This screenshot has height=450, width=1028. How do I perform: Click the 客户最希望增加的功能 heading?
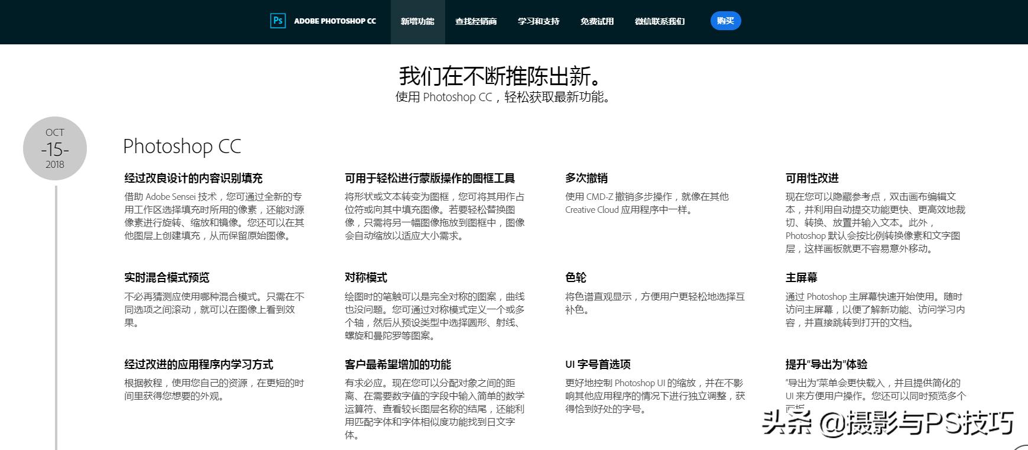pyautogui.click(x=398, y=364)
